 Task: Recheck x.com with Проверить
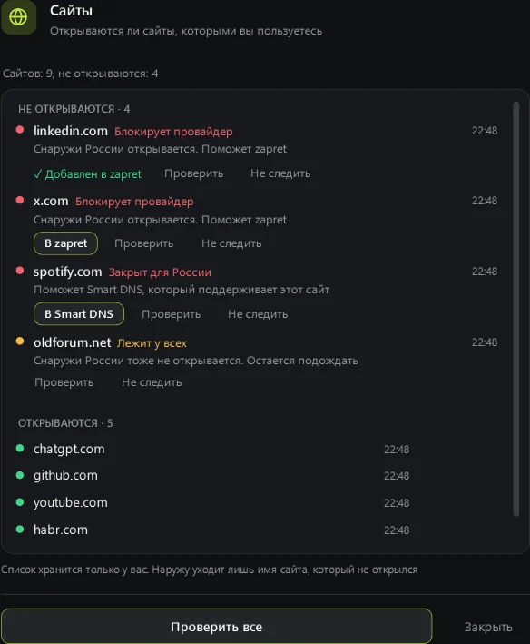144,243
